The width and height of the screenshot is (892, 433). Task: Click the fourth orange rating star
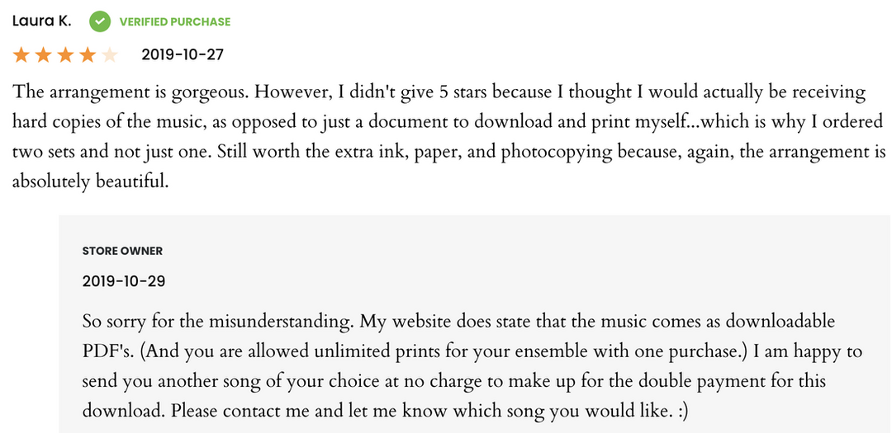(x=88, y=55)
